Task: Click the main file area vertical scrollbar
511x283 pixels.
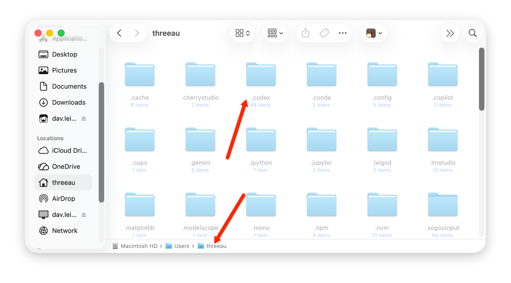Action: [x=481, y=79]
